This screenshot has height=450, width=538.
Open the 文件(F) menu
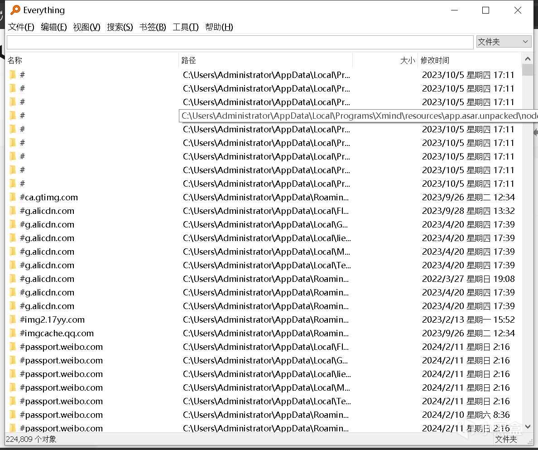[x=21, y=27]
